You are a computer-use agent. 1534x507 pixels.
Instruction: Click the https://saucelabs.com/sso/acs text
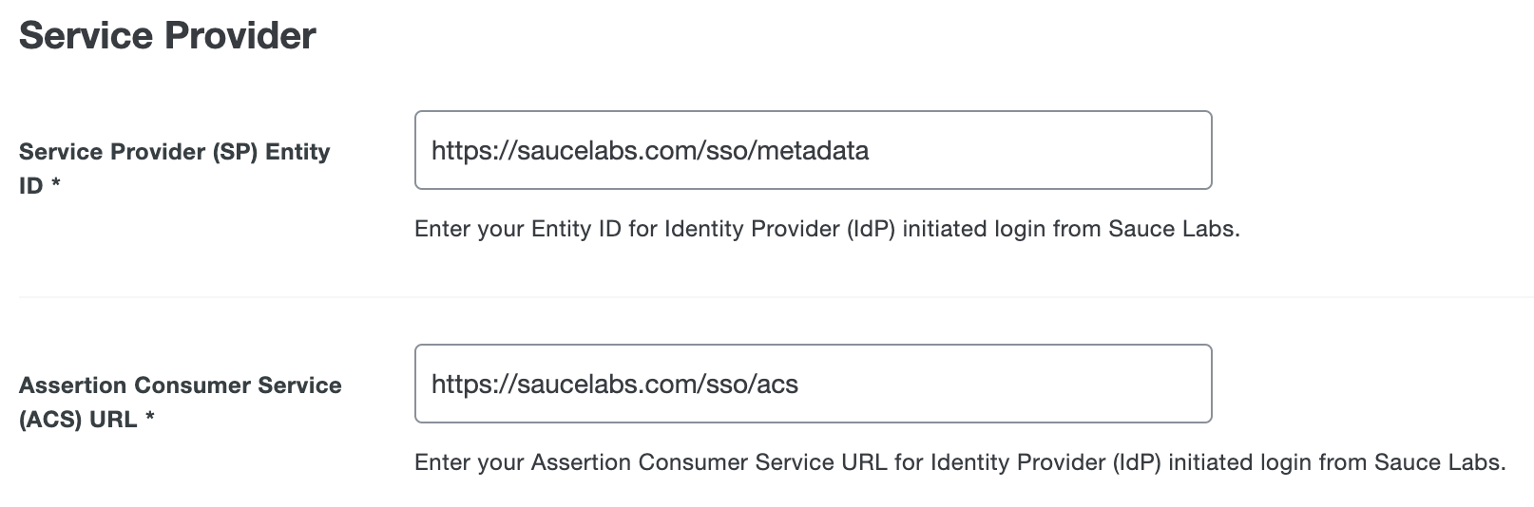point(614,384)
